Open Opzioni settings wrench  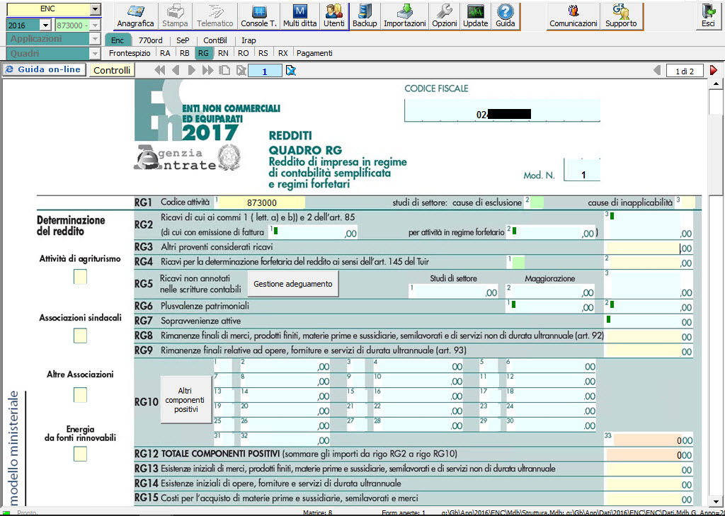tap(445, 16)
